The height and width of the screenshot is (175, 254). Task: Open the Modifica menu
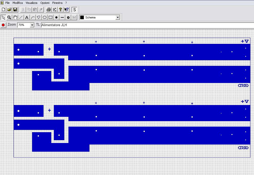tap(18, 3)
